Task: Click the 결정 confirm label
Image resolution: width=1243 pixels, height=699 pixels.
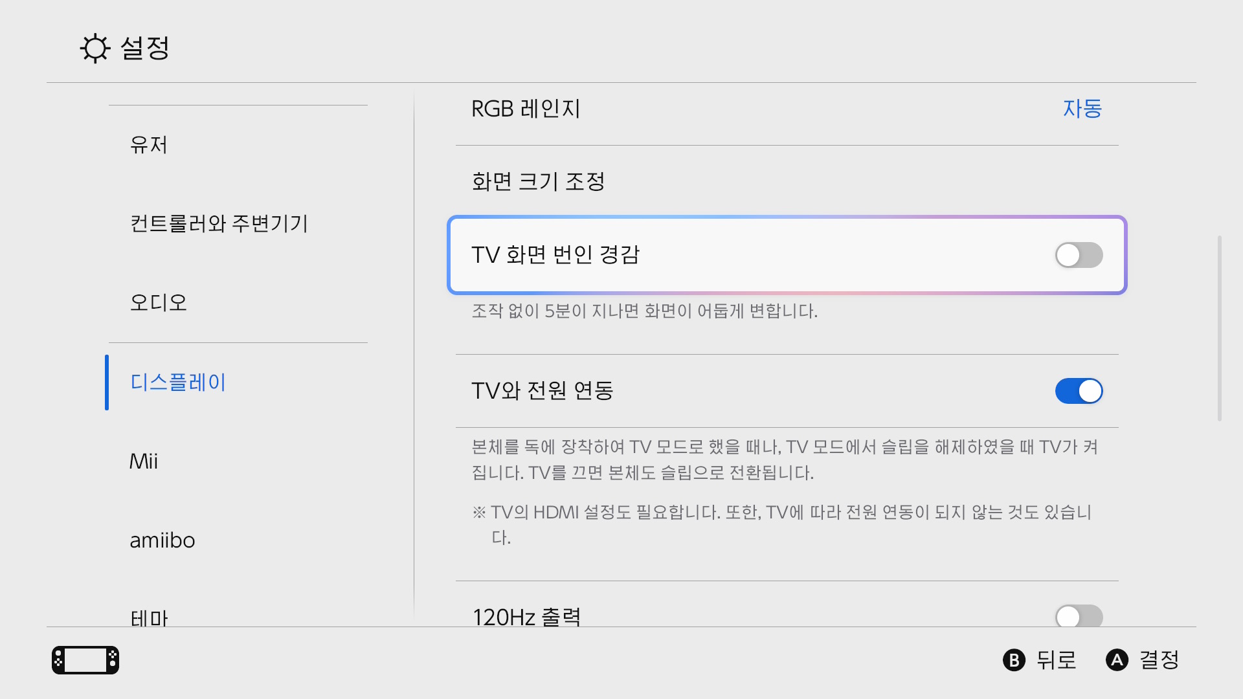Action: click(x=1161, y=660)
